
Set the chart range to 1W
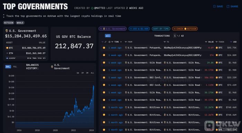coord(78,73)
